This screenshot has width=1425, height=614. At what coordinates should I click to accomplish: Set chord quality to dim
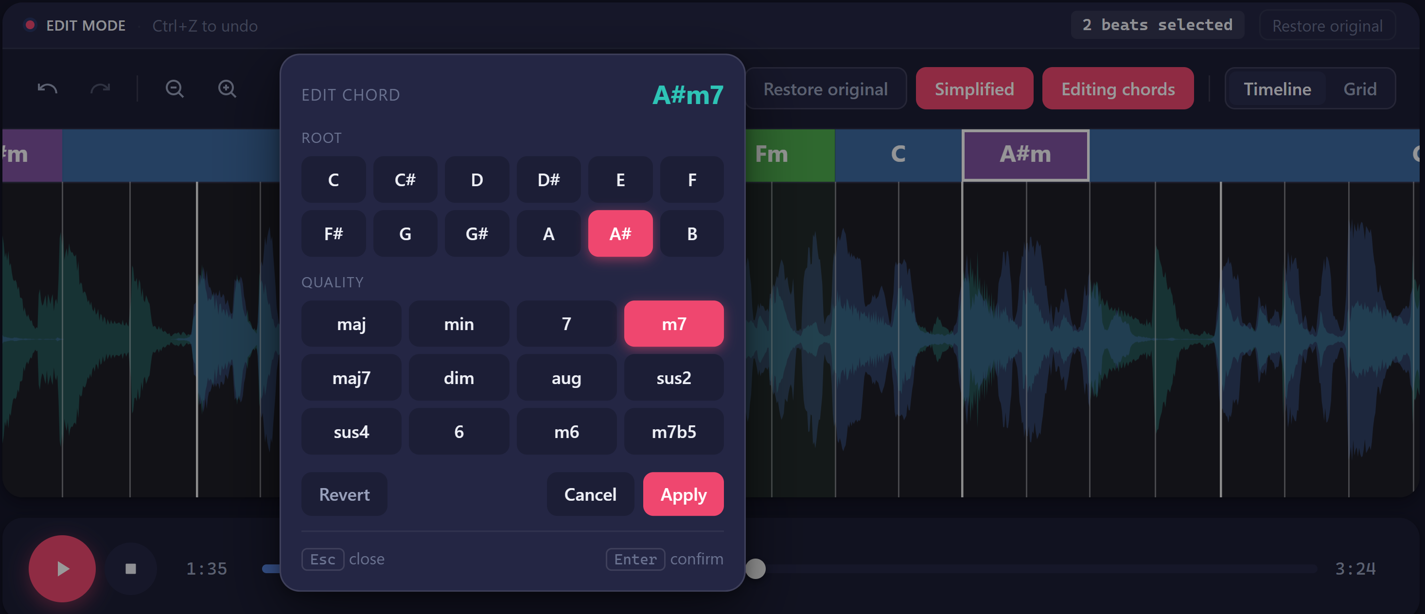tap(458, 378)
